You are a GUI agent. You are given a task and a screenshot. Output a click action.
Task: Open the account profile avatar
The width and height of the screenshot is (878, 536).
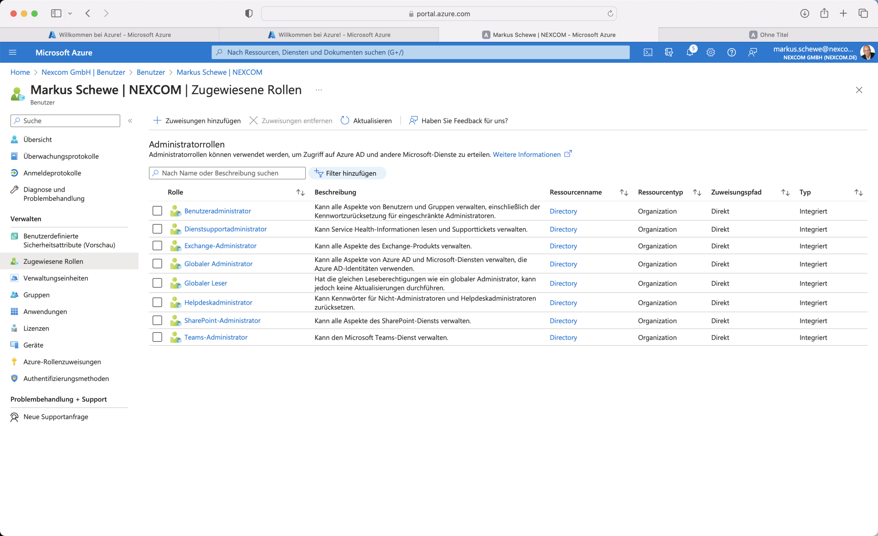[x=867, y=53]
